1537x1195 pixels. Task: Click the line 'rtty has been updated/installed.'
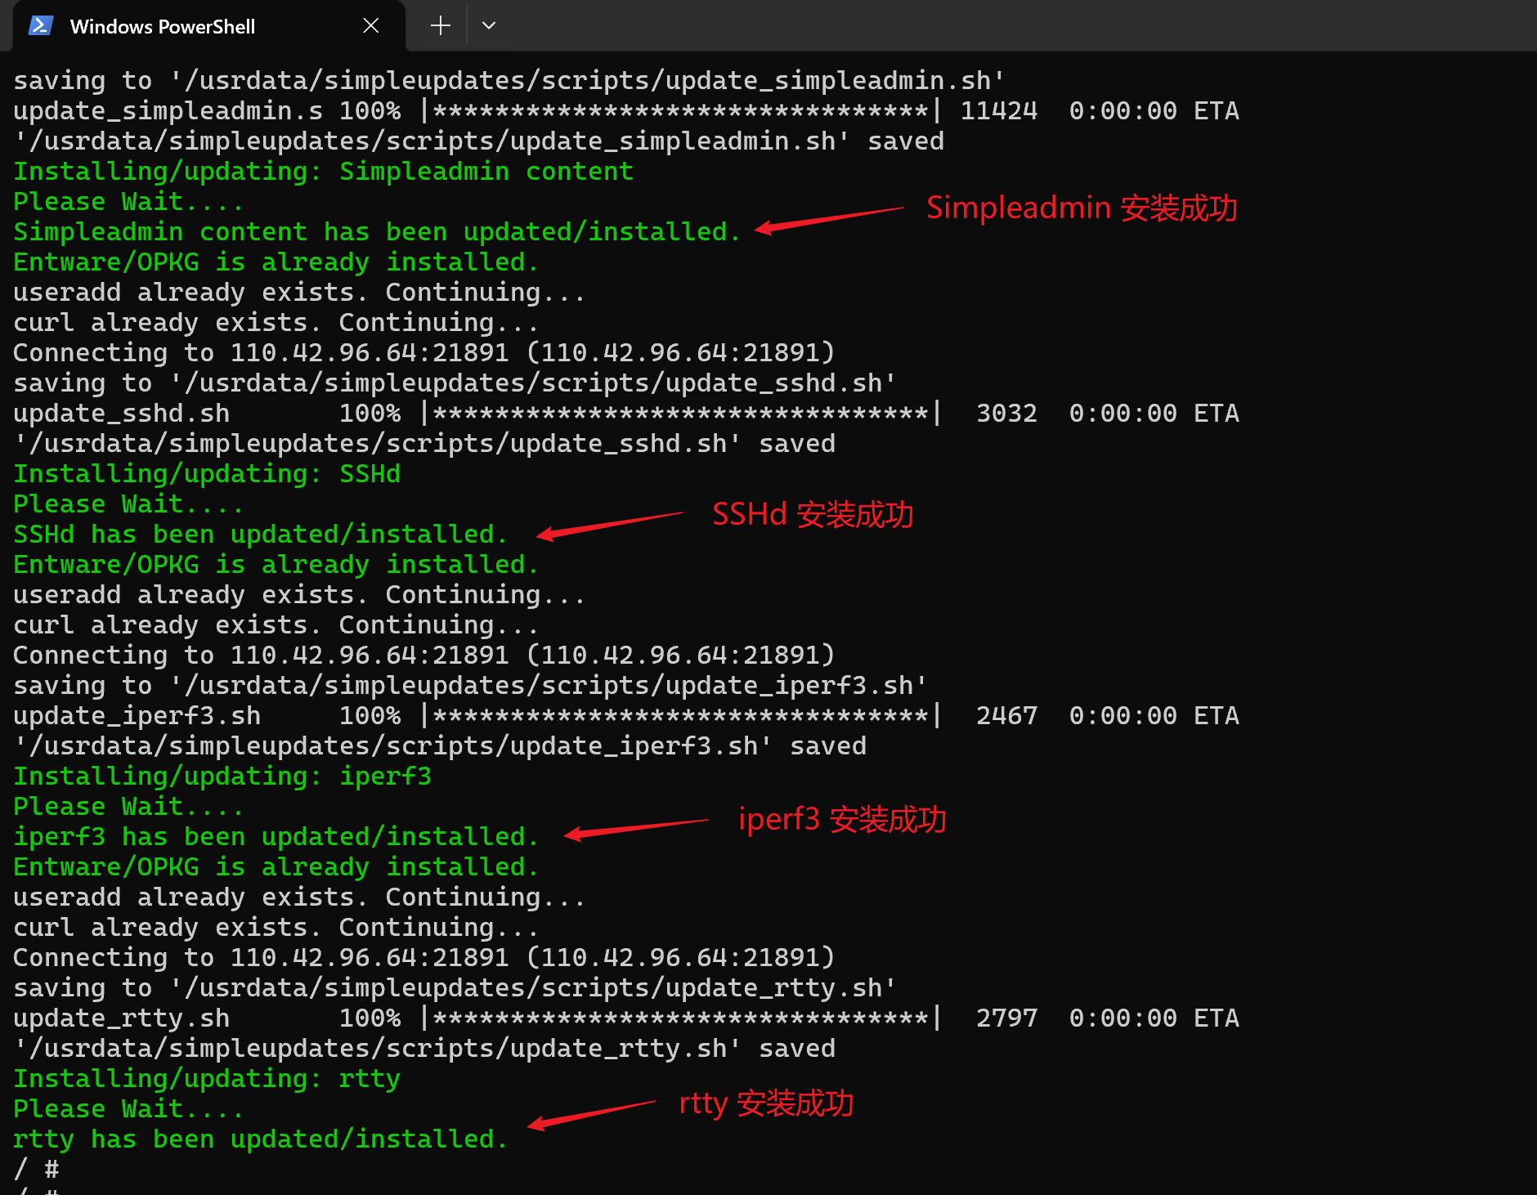click(260, 1139)
